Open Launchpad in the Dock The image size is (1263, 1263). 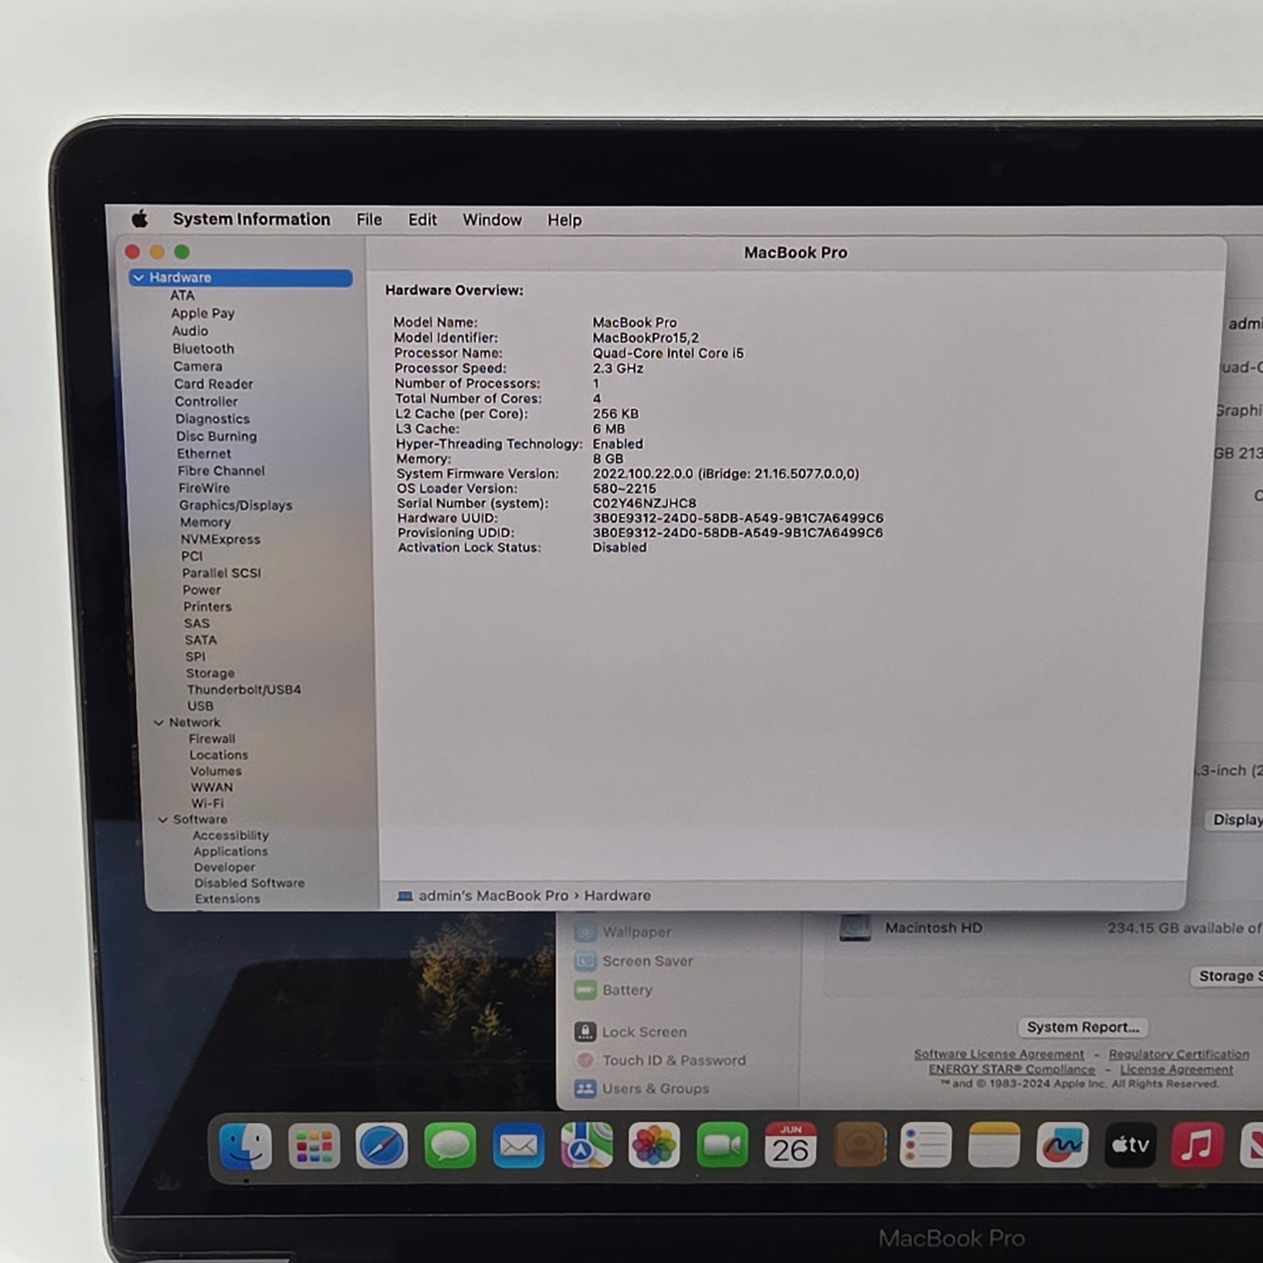(314, 1146)
